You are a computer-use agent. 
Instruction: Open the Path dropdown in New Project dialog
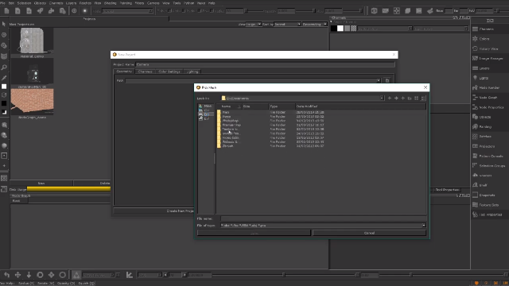[379, 80]
